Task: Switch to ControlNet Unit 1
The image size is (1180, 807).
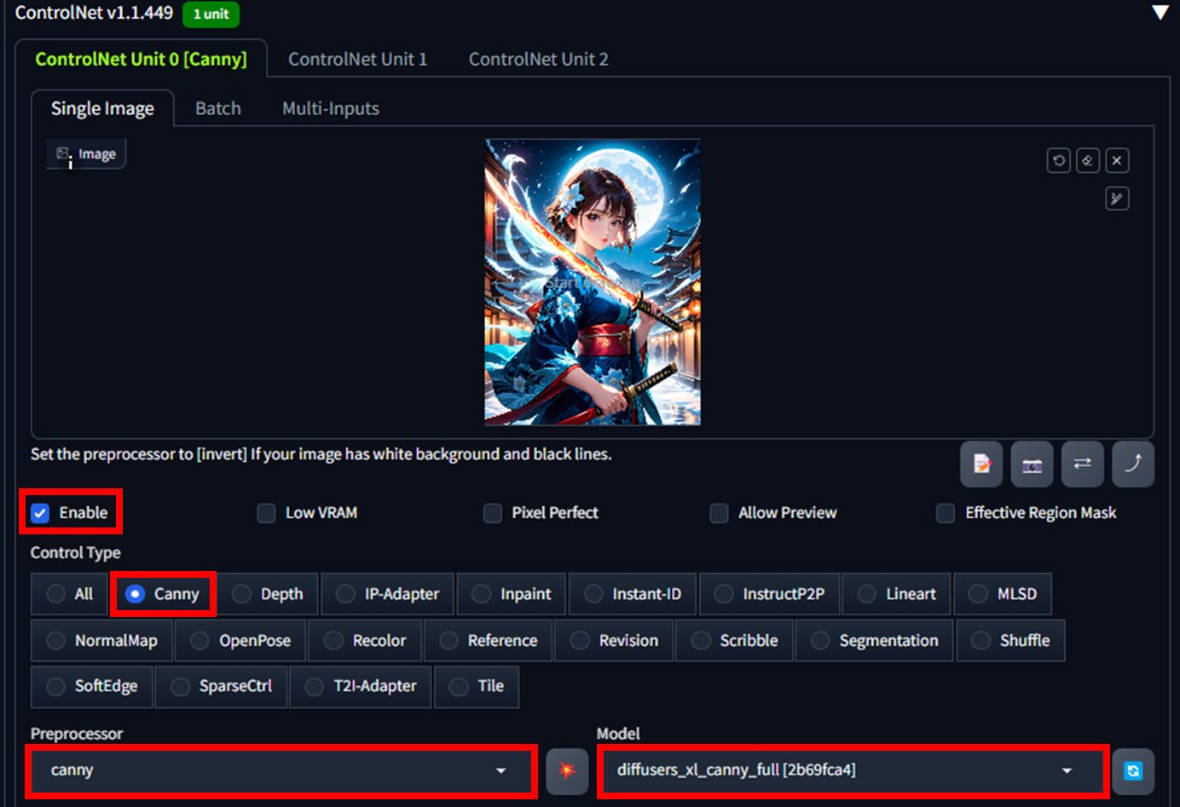Action: 358,59
